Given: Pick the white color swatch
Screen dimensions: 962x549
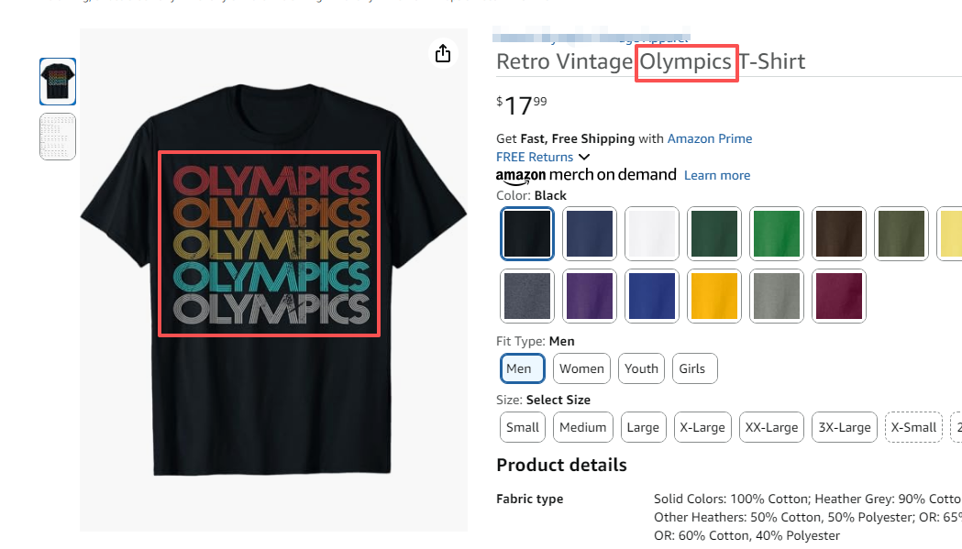Looking at the screenshot, I should click(651, 234).
